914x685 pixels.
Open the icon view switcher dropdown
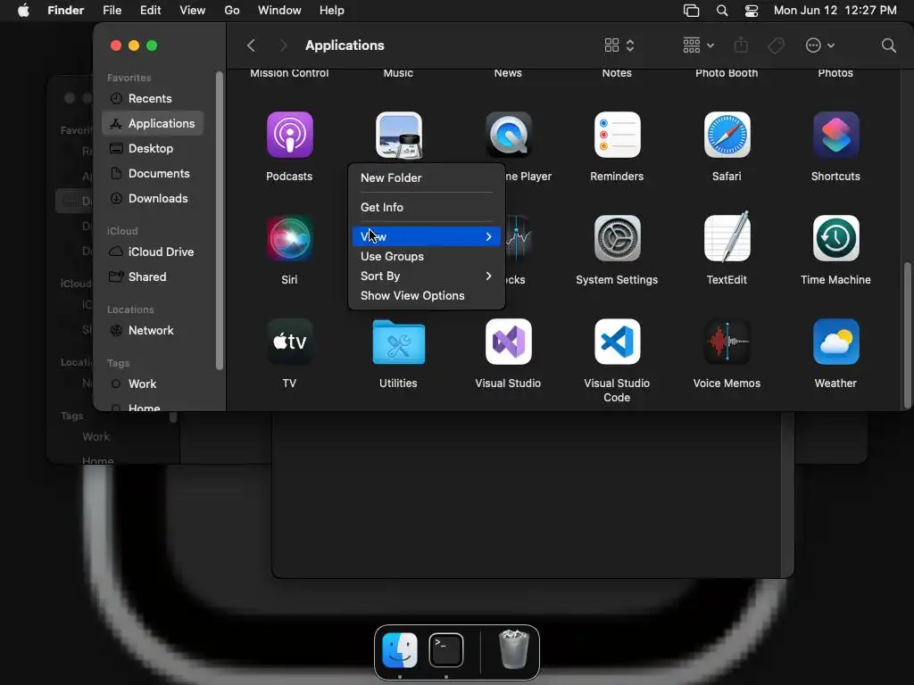click(x=619, y=45)
